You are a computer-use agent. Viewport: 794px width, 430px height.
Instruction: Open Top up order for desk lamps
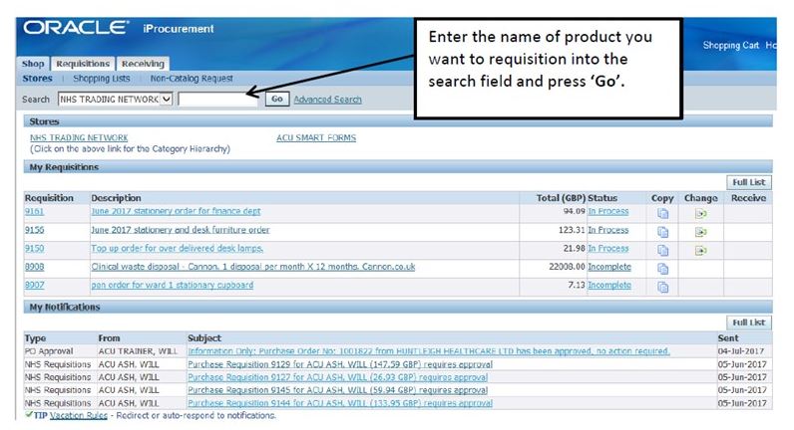pos(178,248)
